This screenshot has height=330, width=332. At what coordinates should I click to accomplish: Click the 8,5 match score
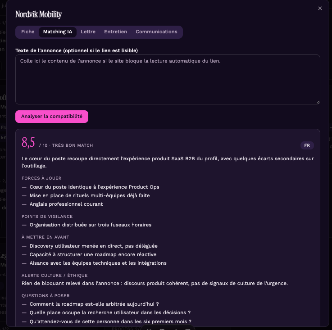click(x=28, y=142)
